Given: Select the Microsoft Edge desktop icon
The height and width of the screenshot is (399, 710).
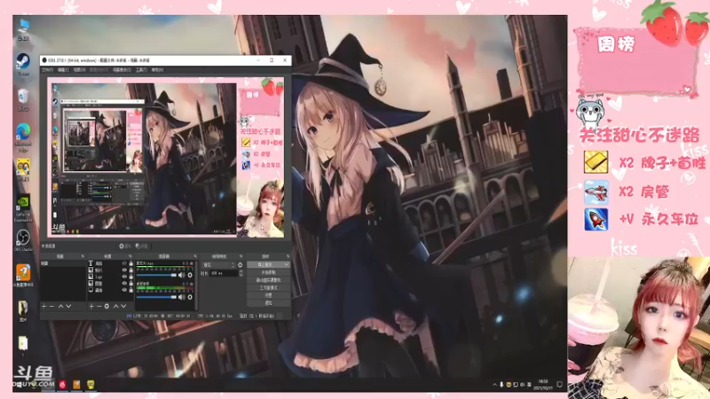Looking at the screenshot, I should [x=23, y=137].
